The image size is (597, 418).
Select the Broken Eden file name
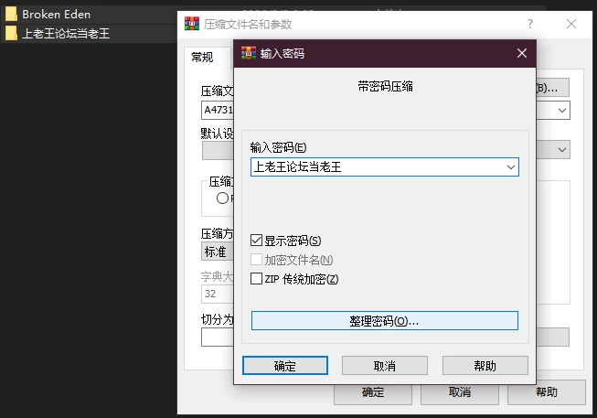pos(57,15)
